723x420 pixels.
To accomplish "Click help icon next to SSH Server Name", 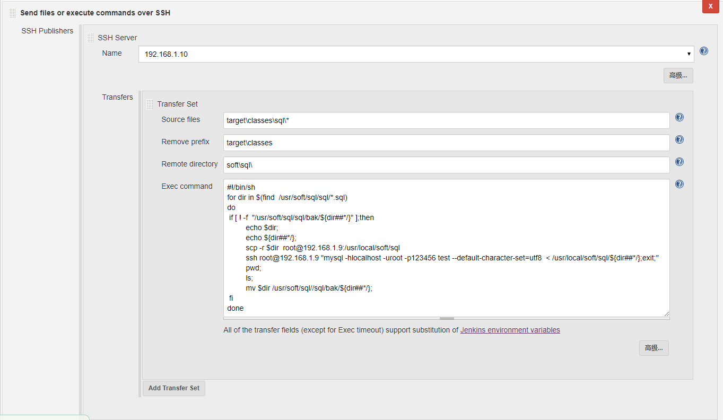I will pos(704,51).
